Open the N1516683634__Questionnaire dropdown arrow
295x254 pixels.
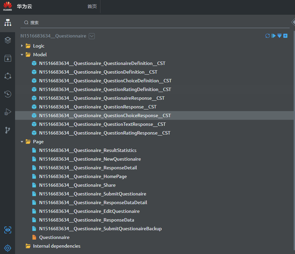(92, 36)
